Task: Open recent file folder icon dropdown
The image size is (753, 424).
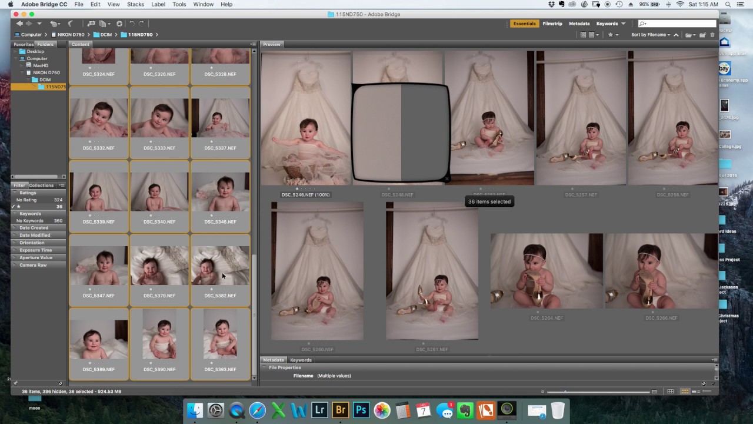Action: pos(691,35)
